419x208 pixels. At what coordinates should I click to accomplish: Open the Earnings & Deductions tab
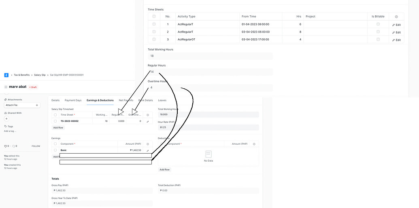point(100,100)
